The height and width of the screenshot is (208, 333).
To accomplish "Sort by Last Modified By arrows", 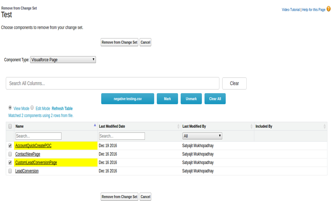I will pos(251,126).
